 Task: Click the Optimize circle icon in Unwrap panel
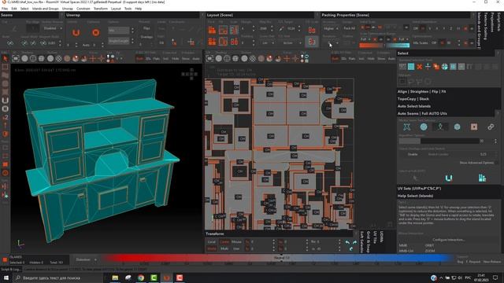96,33
